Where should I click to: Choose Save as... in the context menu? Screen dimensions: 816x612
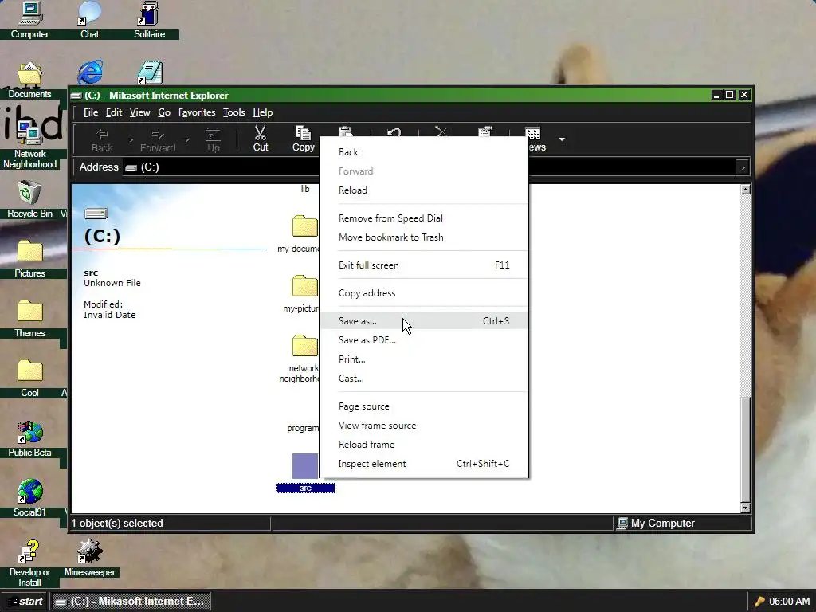424,321
